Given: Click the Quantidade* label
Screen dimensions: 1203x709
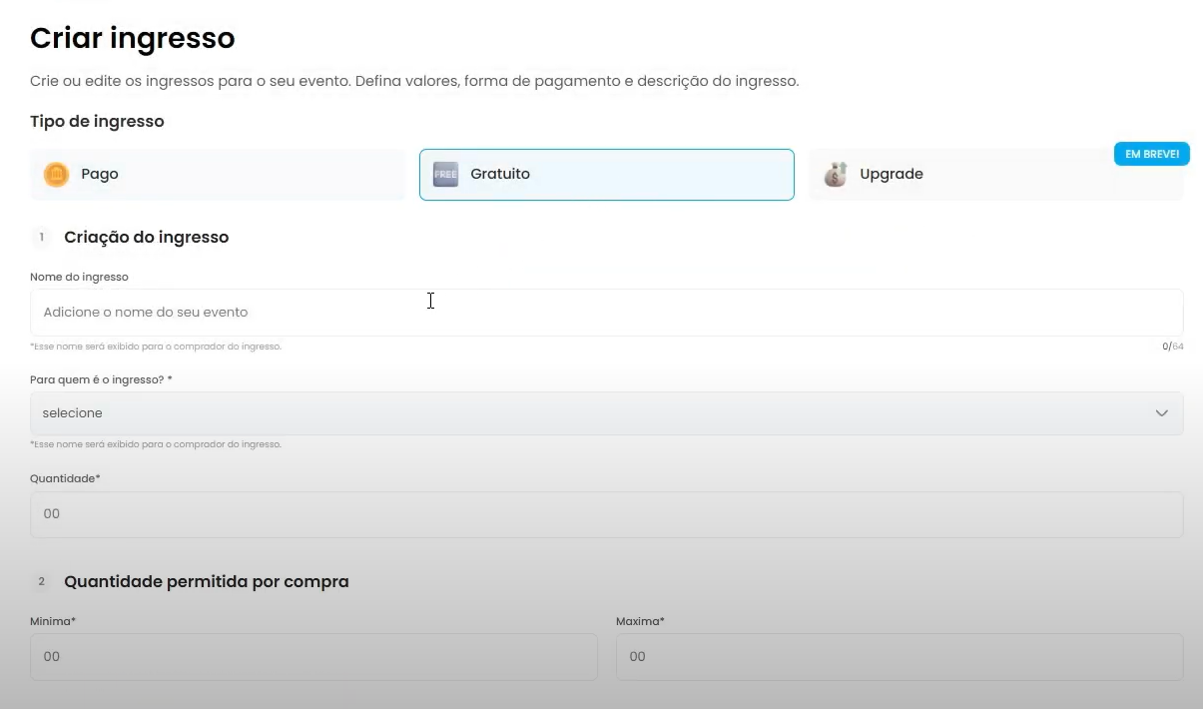Looking at the screenshot, I should coord(65,478).
